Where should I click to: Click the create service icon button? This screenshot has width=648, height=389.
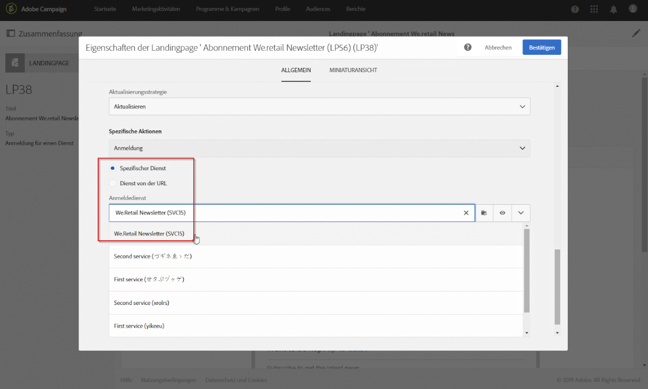click(484, 213)
